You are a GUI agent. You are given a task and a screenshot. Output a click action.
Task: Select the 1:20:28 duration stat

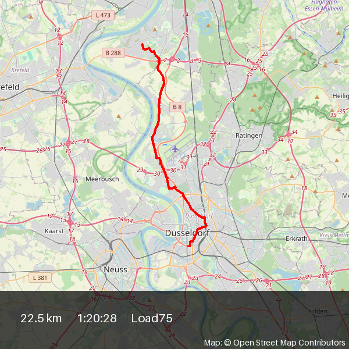(97, 318)
